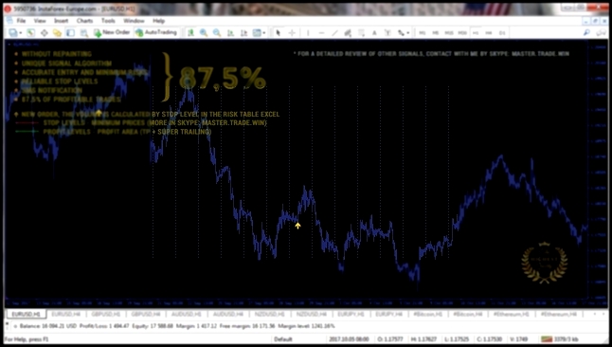The width and height of the screenshot is (612, 347).
Task: Open the chart Templates icon
Action: 257,33
